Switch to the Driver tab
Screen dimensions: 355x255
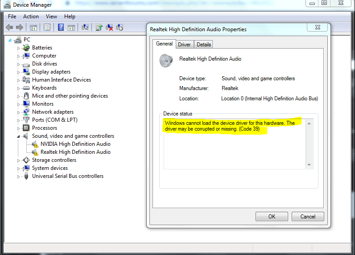pyautogui.click(x=184, y=45)
